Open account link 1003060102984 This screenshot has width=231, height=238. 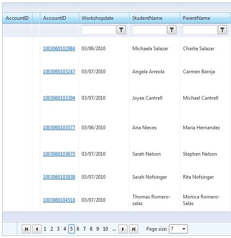pyautogui.click(x=59, y=49)
